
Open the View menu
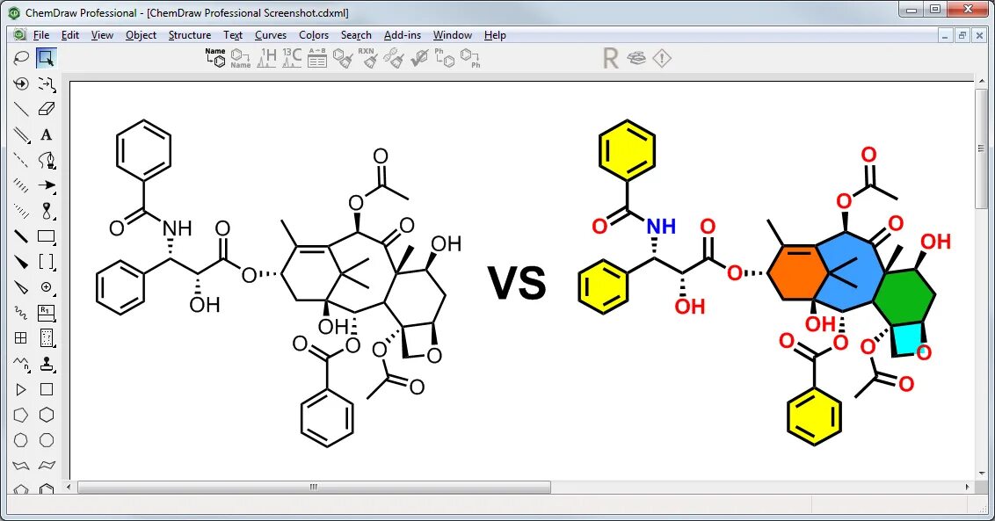pyautogui.click(x=102, y=35)
